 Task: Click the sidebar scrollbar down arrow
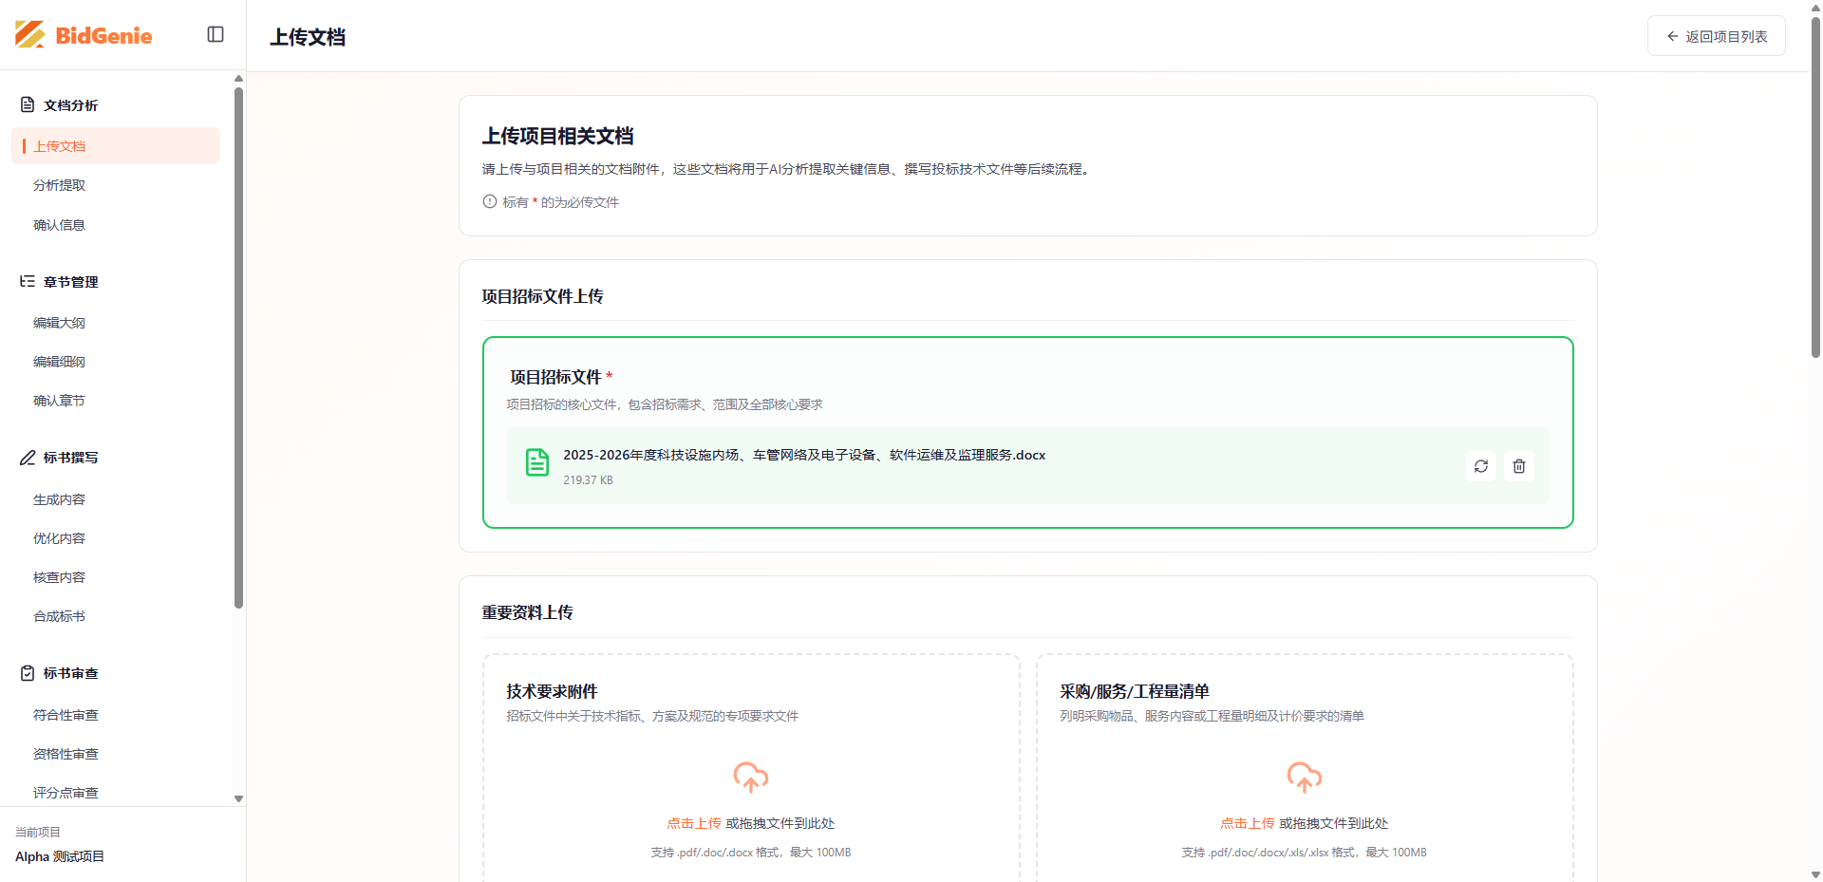tap(238, 798)
